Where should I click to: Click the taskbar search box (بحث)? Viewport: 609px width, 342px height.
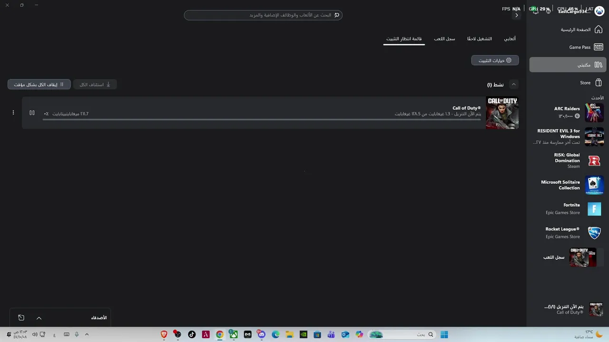[402, 334]
